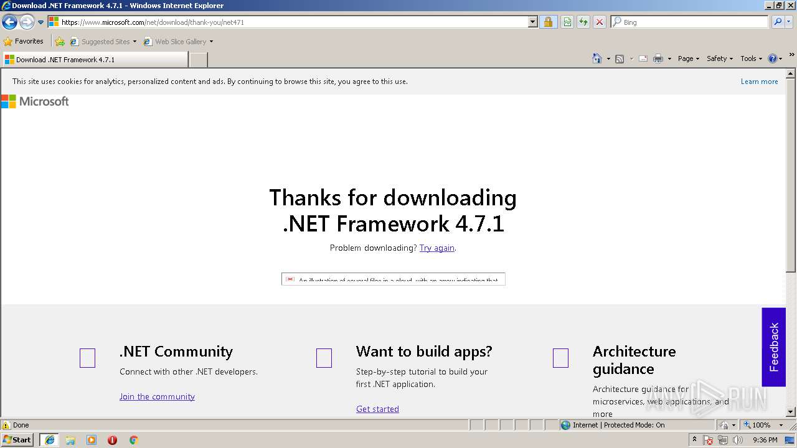This screenshot has width=797, height=448.
Task: Click the purple Feedback button
Action: (x=773, y=347)
